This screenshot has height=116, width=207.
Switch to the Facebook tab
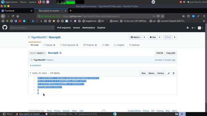[17, 11]
